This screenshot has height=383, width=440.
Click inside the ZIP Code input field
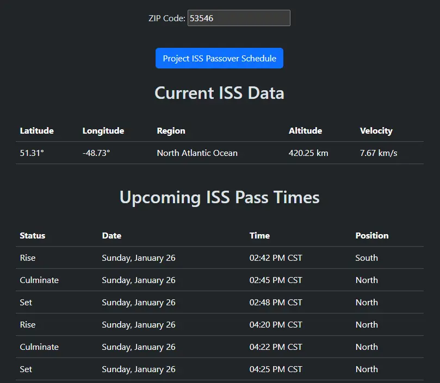(x=238, y=18)
